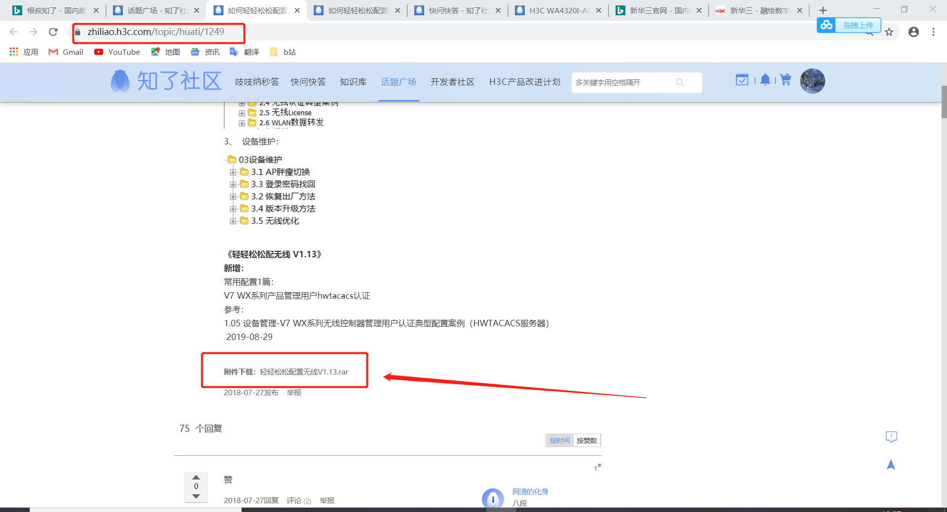Sort replies by 按时间
947x512 pixels.
[559, 441]
